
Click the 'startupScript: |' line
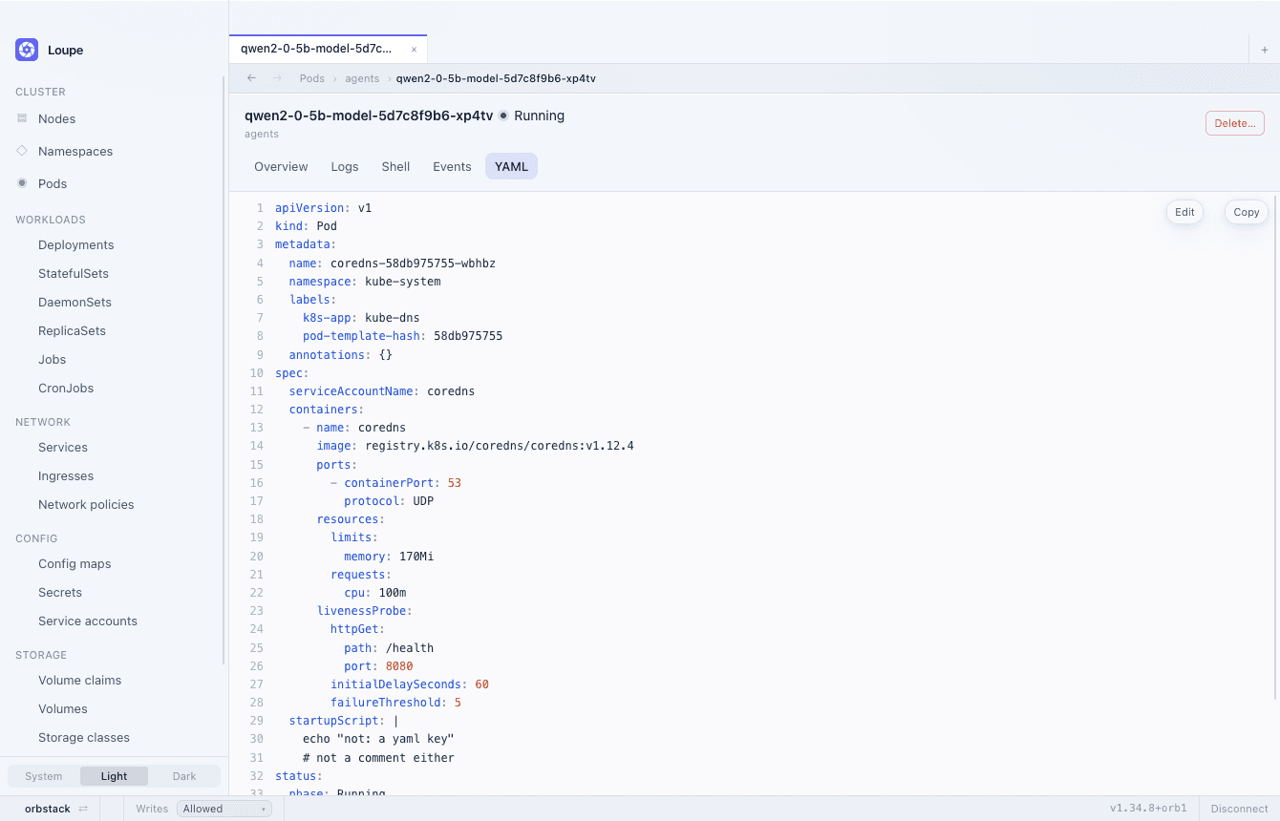[x=344, y=721]
